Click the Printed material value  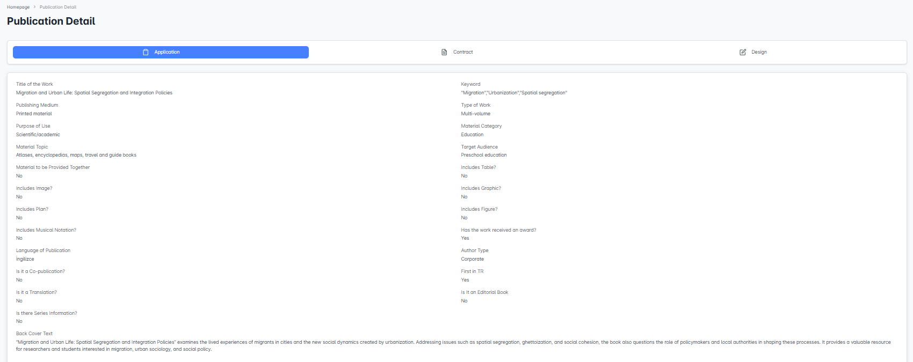[34, 114]
